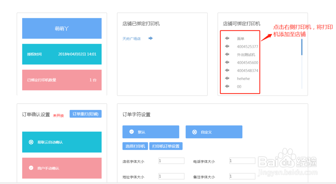Choose 商户手动确认 order confirmation

point(62,168)
